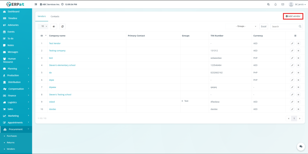Screen dimensions: 308x154
Task: Open the mail envelope icon
Action: pyautogui.click(x=283, y=4)
